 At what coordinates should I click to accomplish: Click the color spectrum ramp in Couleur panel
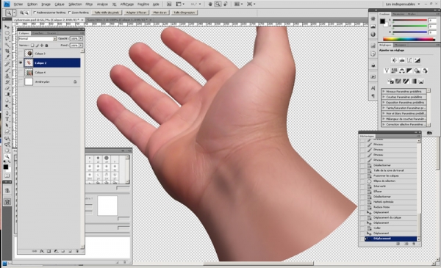coord(409,39)
